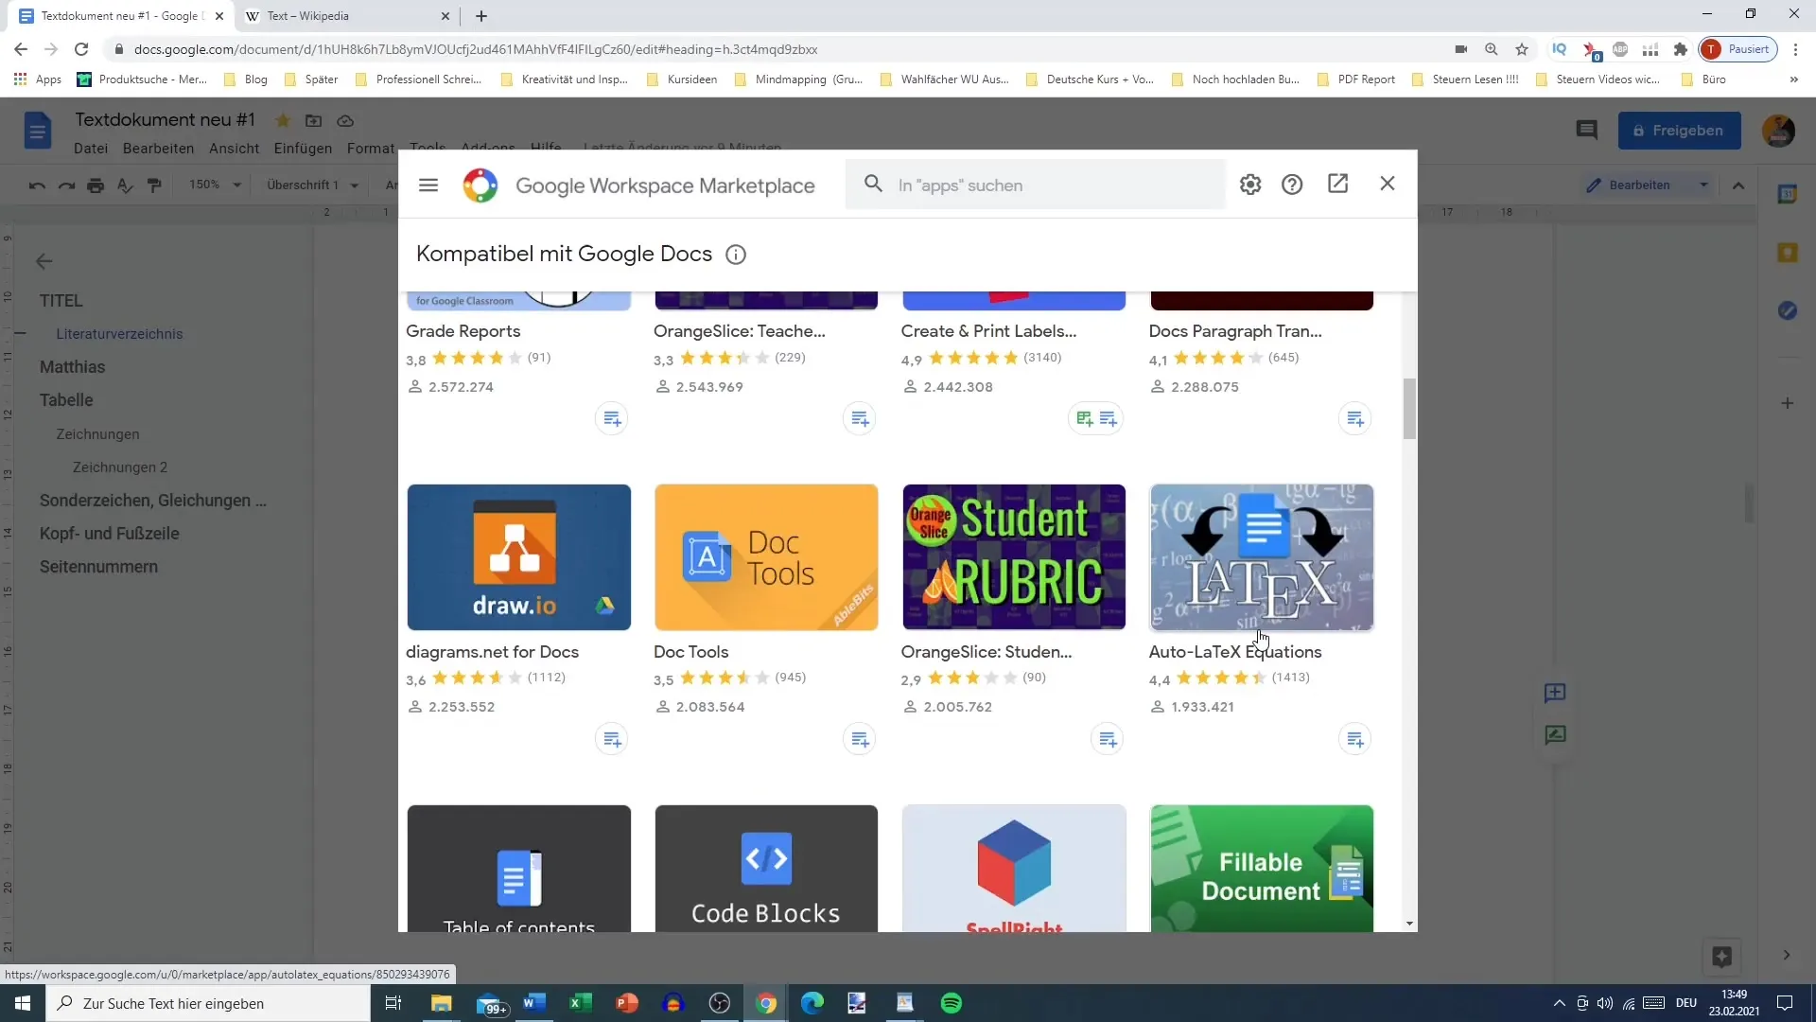Click the Marketplace list scrollbar thumb
Screen dimensions: 1816x1022
pos(1409,409)
